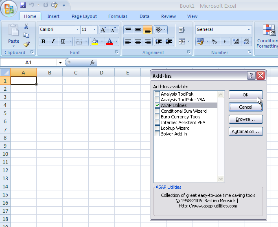Increase font size with Grow Font icon

pos(103,30)
